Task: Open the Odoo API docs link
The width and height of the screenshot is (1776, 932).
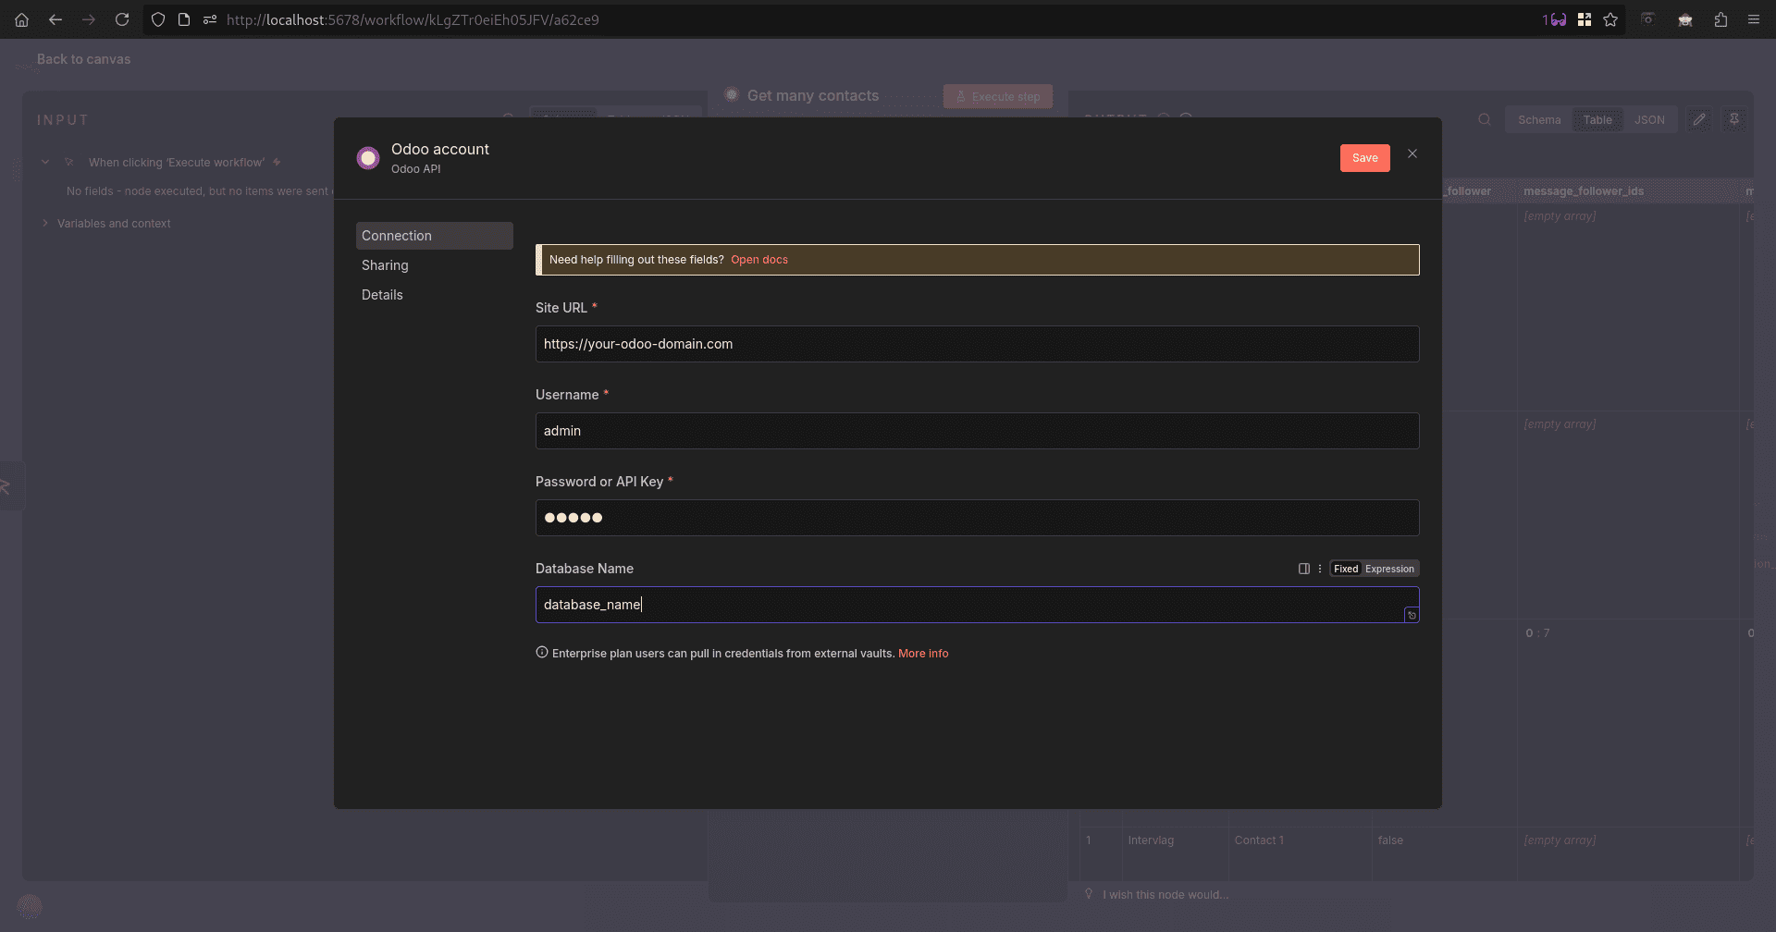Action: tap(759, 260)
